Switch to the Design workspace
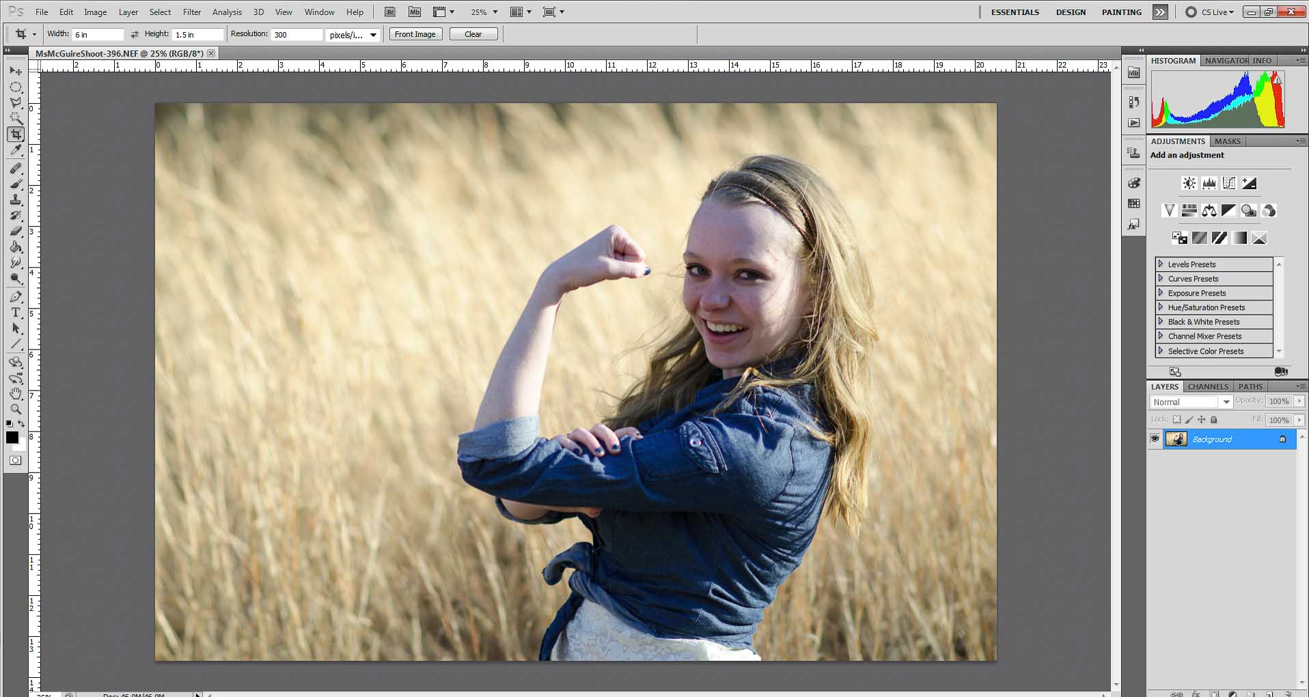 [1071, 12]
